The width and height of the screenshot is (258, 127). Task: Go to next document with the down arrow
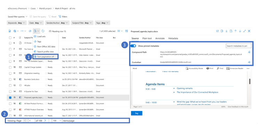240,31
